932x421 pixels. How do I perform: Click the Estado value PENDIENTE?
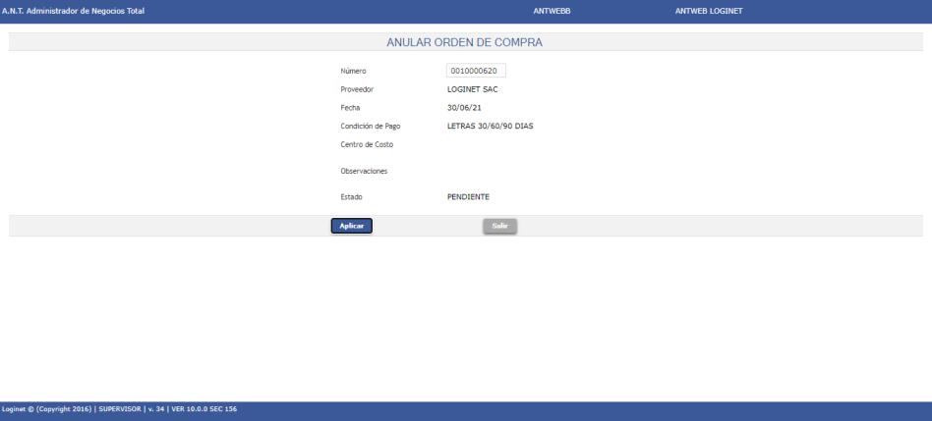pos(468,197)
